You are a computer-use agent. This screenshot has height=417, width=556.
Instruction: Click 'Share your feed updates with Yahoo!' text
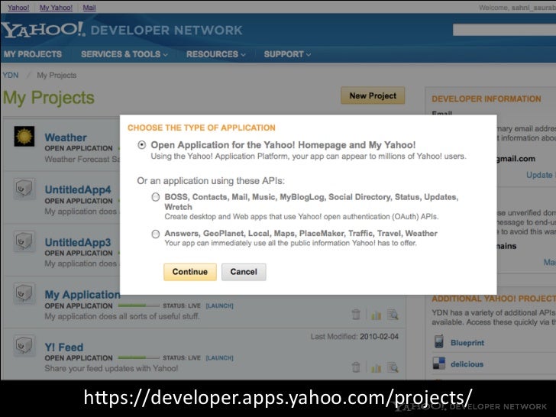(x=112, y=368)
